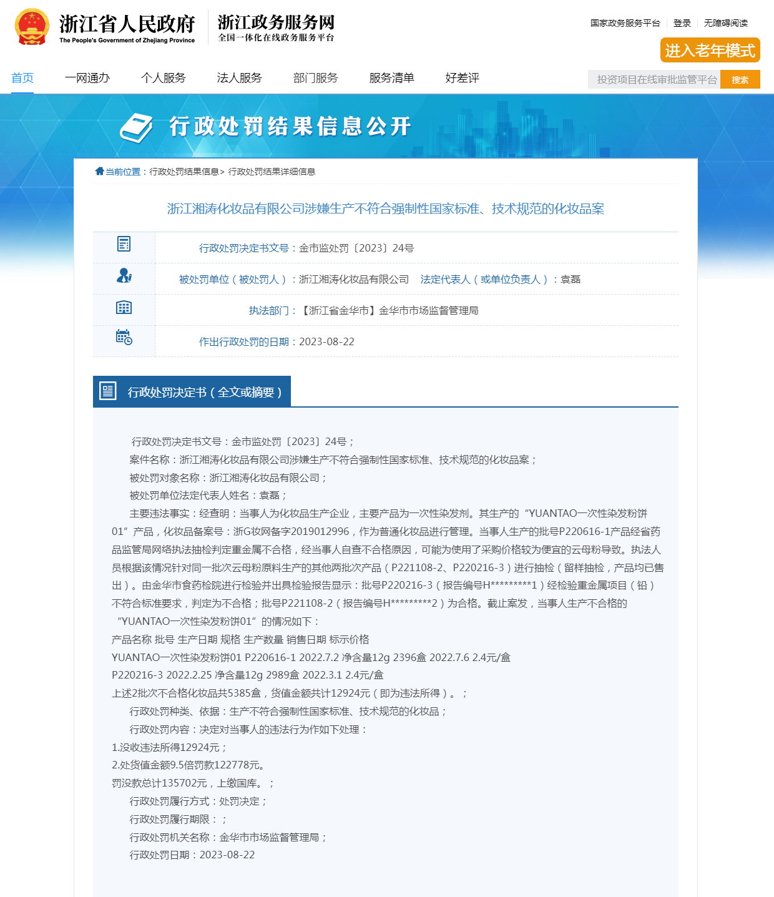Open the 一网通办 menu item

coord(87,78)
